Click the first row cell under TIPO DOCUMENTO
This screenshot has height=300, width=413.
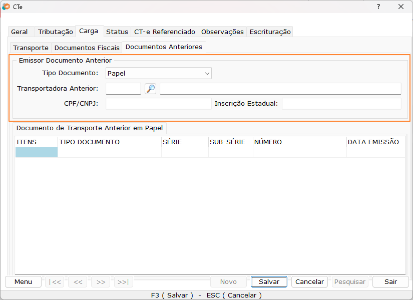point(110,152)
